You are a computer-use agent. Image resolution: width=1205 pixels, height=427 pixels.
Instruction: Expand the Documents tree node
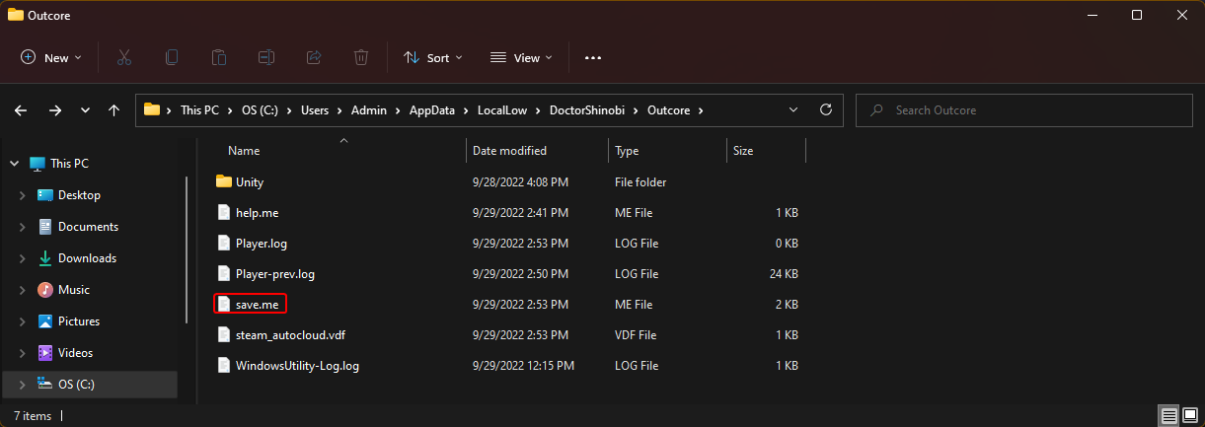pyautogui.click(x=23, y=227)
